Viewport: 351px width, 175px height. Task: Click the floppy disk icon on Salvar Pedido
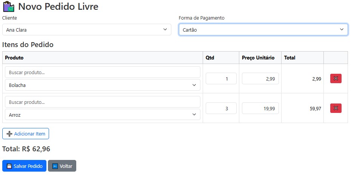click(9, 166)
